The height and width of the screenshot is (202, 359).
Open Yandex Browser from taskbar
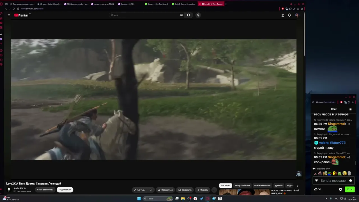coord(195,199)
